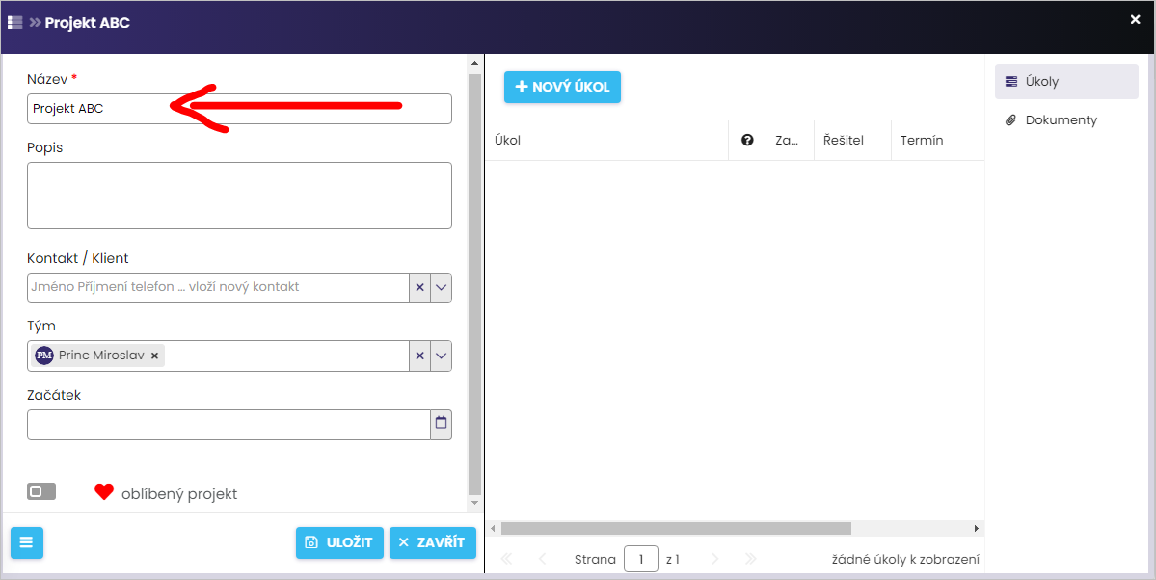The width and height of the screenshot is (1156, 580).
Task: Save the project with ULOŽIT
Action: (x=339, y=542)
